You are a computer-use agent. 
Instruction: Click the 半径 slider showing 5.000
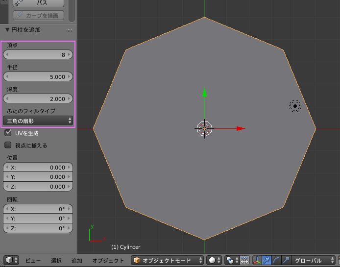pyautogui.click(x=38, y=76)
